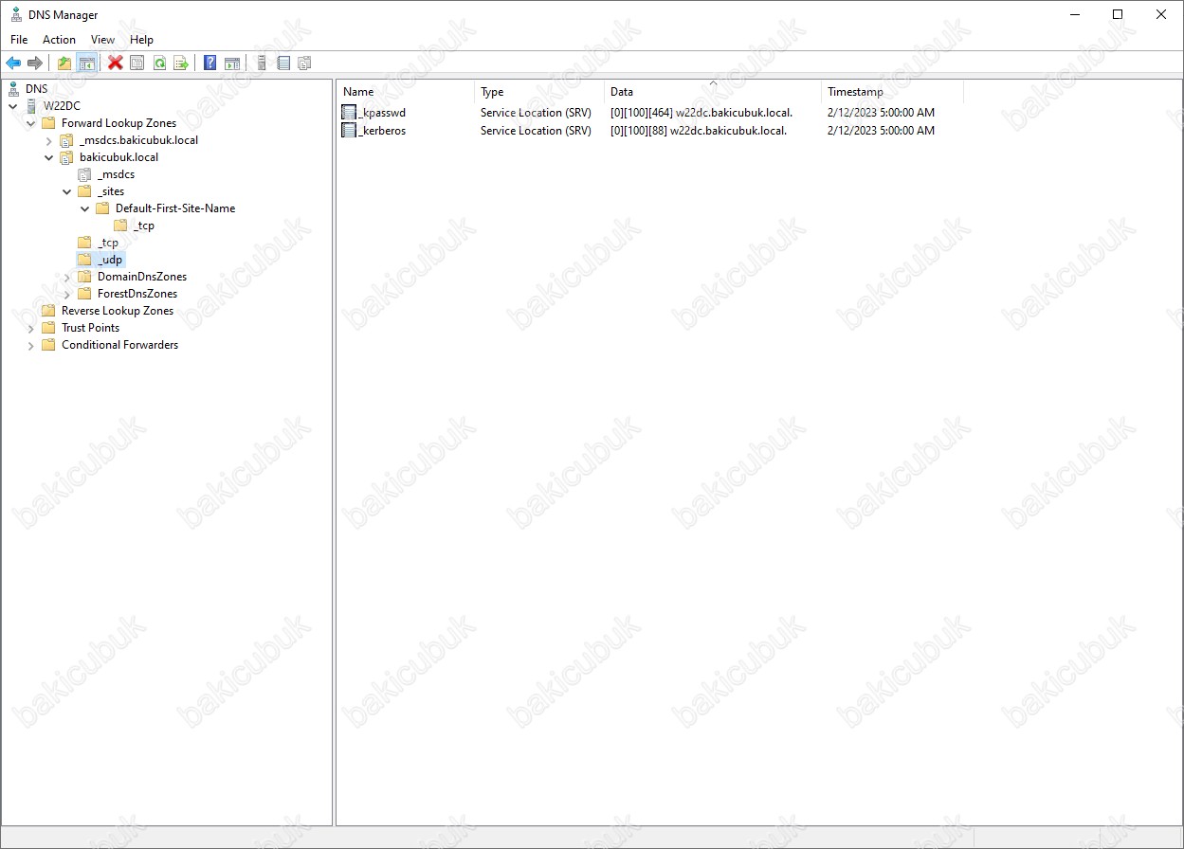The image size is (1184, 849).
Task: Select ForestDnsZones in tree
Action: pyautogui.click(x=137, y=294)
